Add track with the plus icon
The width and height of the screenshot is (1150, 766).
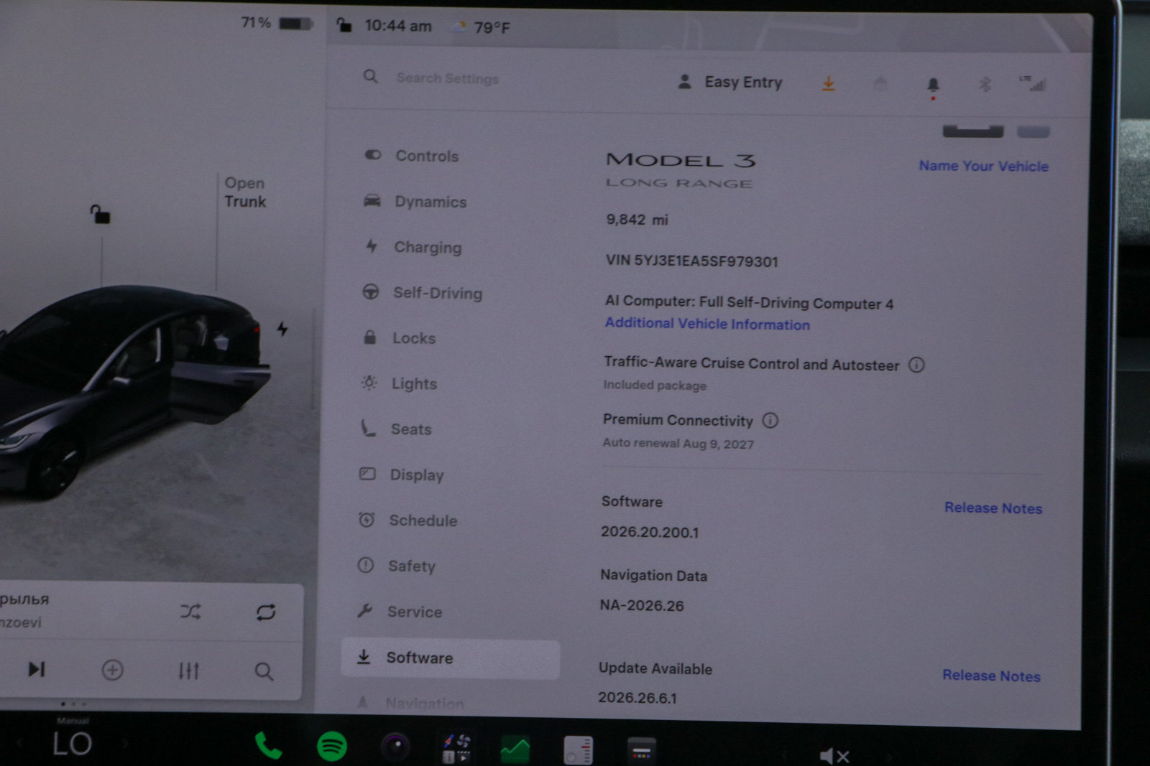112,670
